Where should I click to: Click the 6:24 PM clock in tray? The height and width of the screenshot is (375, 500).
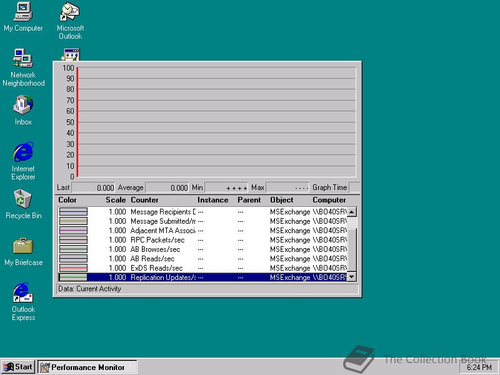point(479,367)
